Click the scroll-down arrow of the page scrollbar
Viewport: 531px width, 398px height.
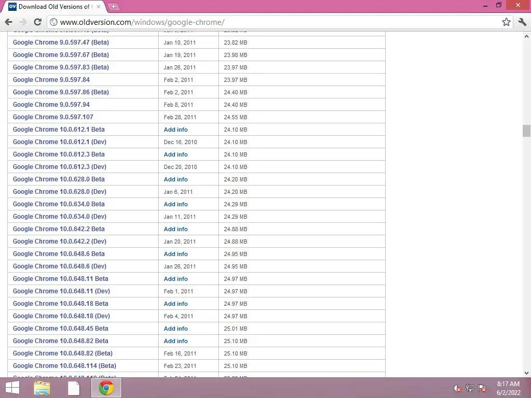[x=526, y=373]
